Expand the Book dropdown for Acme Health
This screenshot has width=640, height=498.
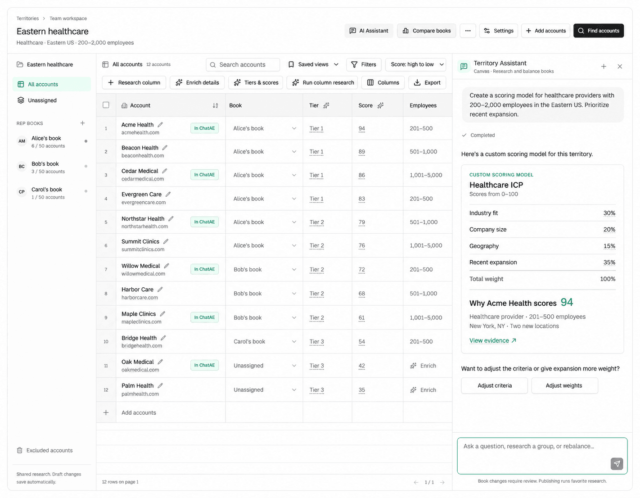tap(294, 128)
